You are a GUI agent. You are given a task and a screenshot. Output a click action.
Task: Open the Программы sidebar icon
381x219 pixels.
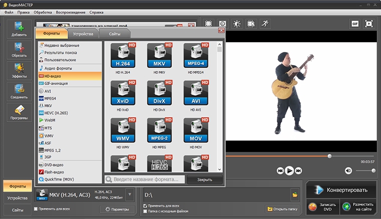pos(19,113)
